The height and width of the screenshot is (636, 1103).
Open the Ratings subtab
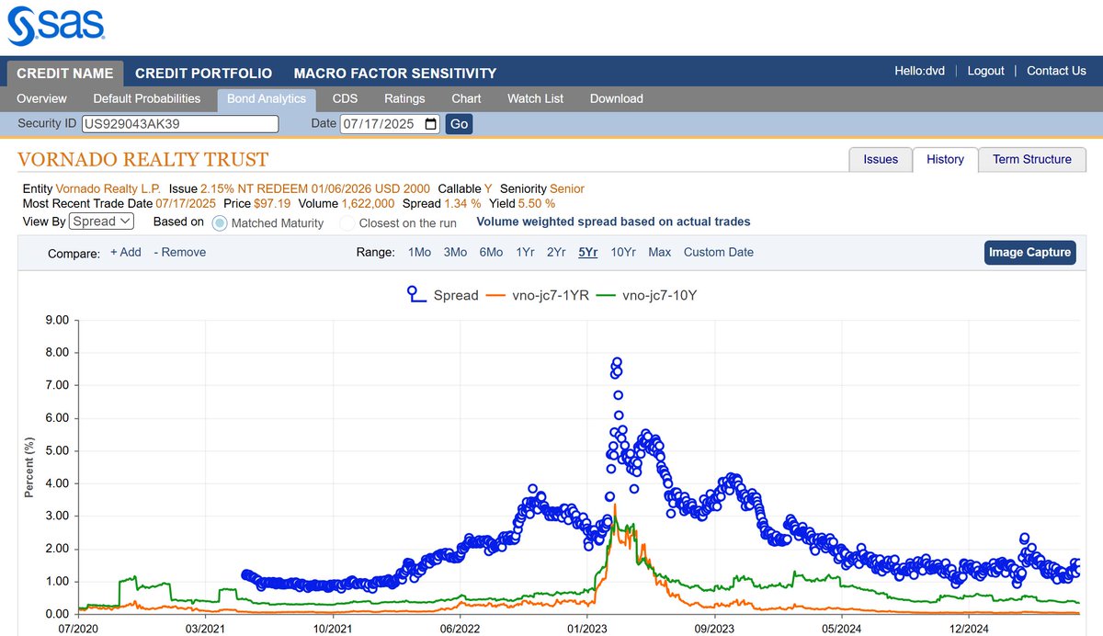pos(405,98)
